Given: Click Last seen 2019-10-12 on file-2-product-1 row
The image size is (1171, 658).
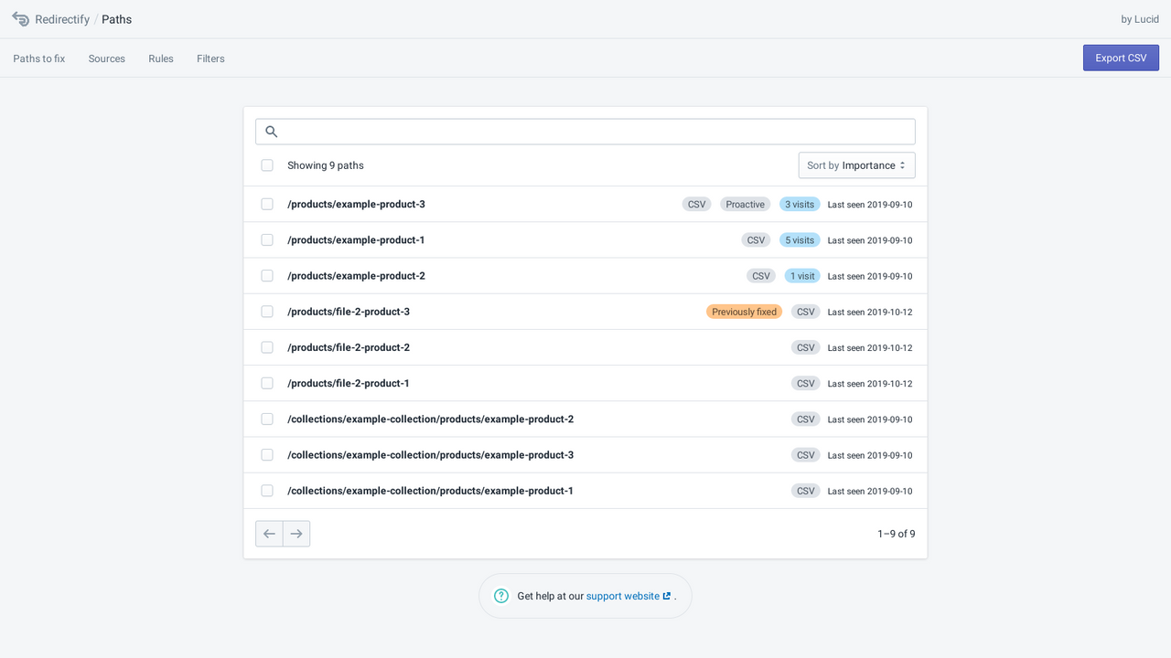Looking at the screenshot, I should [870, 384].
